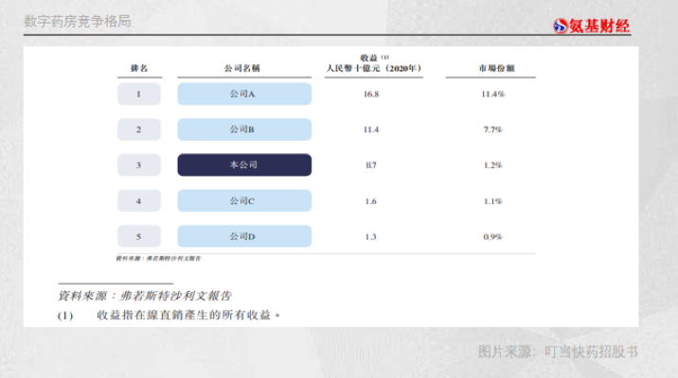Select the 公司A light blue box
Screen dimensions: 678x378
(244, 94)
